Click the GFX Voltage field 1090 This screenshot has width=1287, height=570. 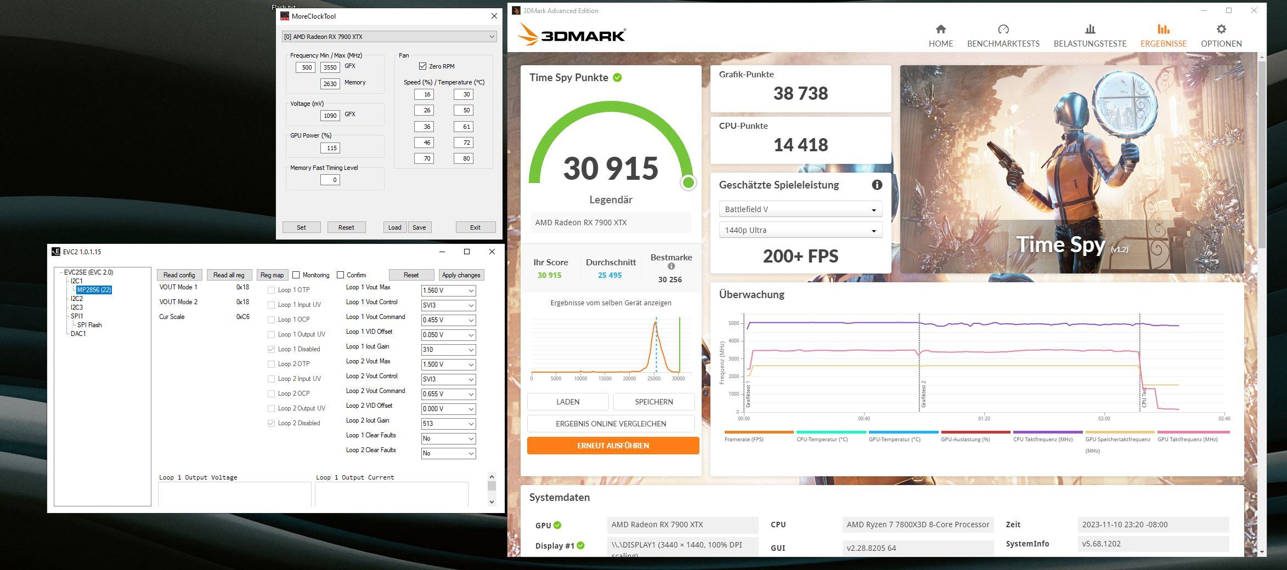[x=330, y=116]
